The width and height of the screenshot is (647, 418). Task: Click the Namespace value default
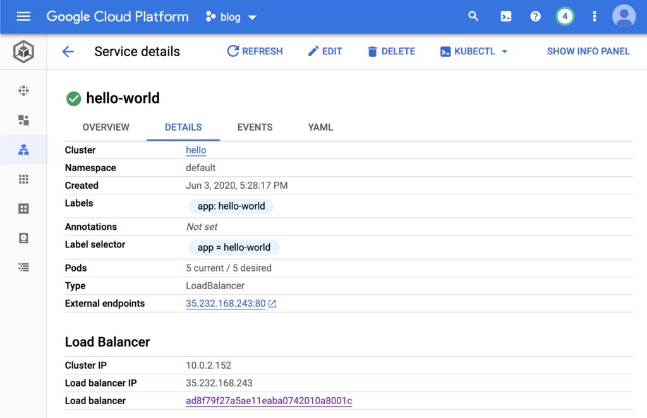[x=200, y=168]
